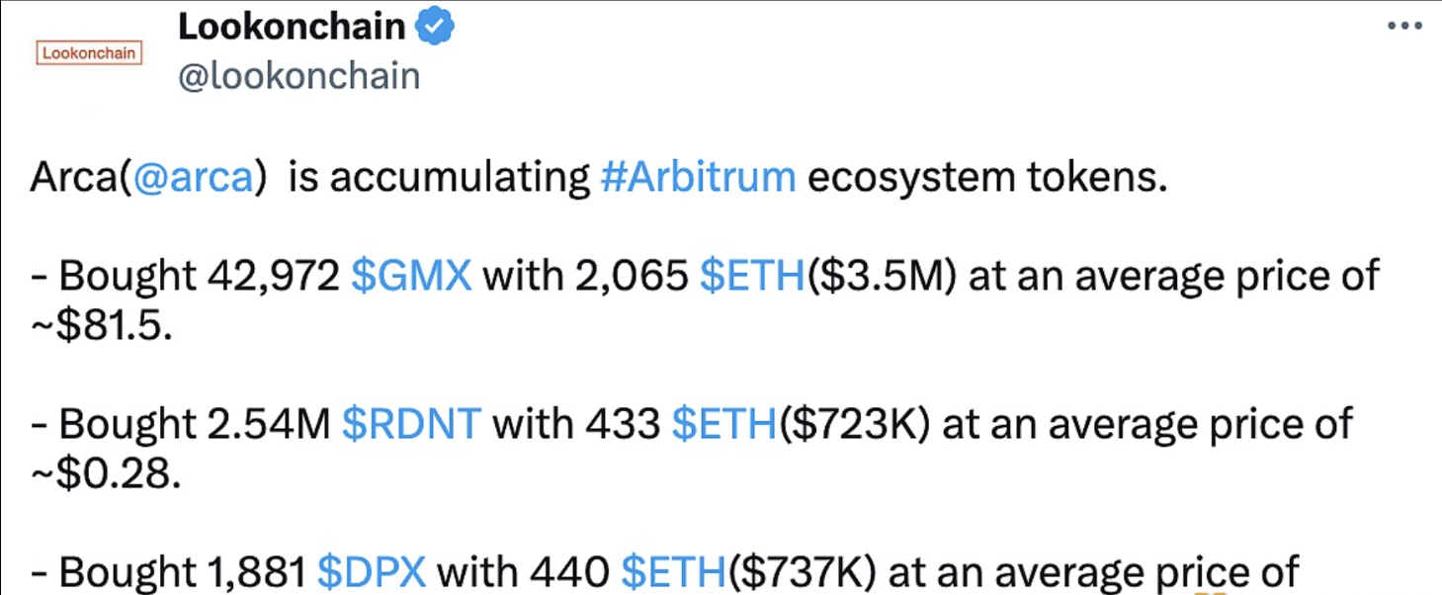Click the 'Bought 42,972' text
Viewport: 1442px width, 595px height.
pos(198,276)
